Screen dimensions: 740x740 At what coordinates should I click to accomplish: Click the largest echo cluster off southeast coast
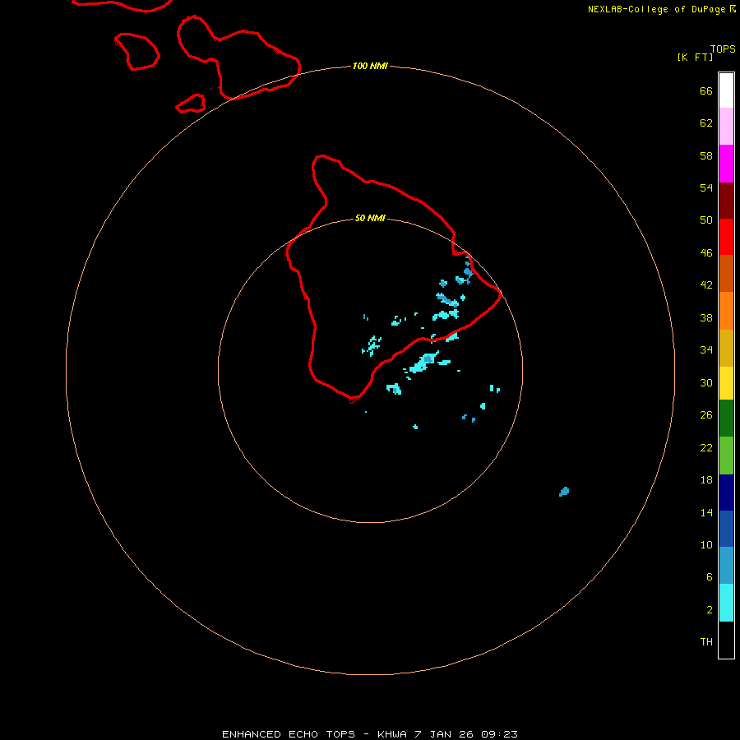(x=424, y=362)
